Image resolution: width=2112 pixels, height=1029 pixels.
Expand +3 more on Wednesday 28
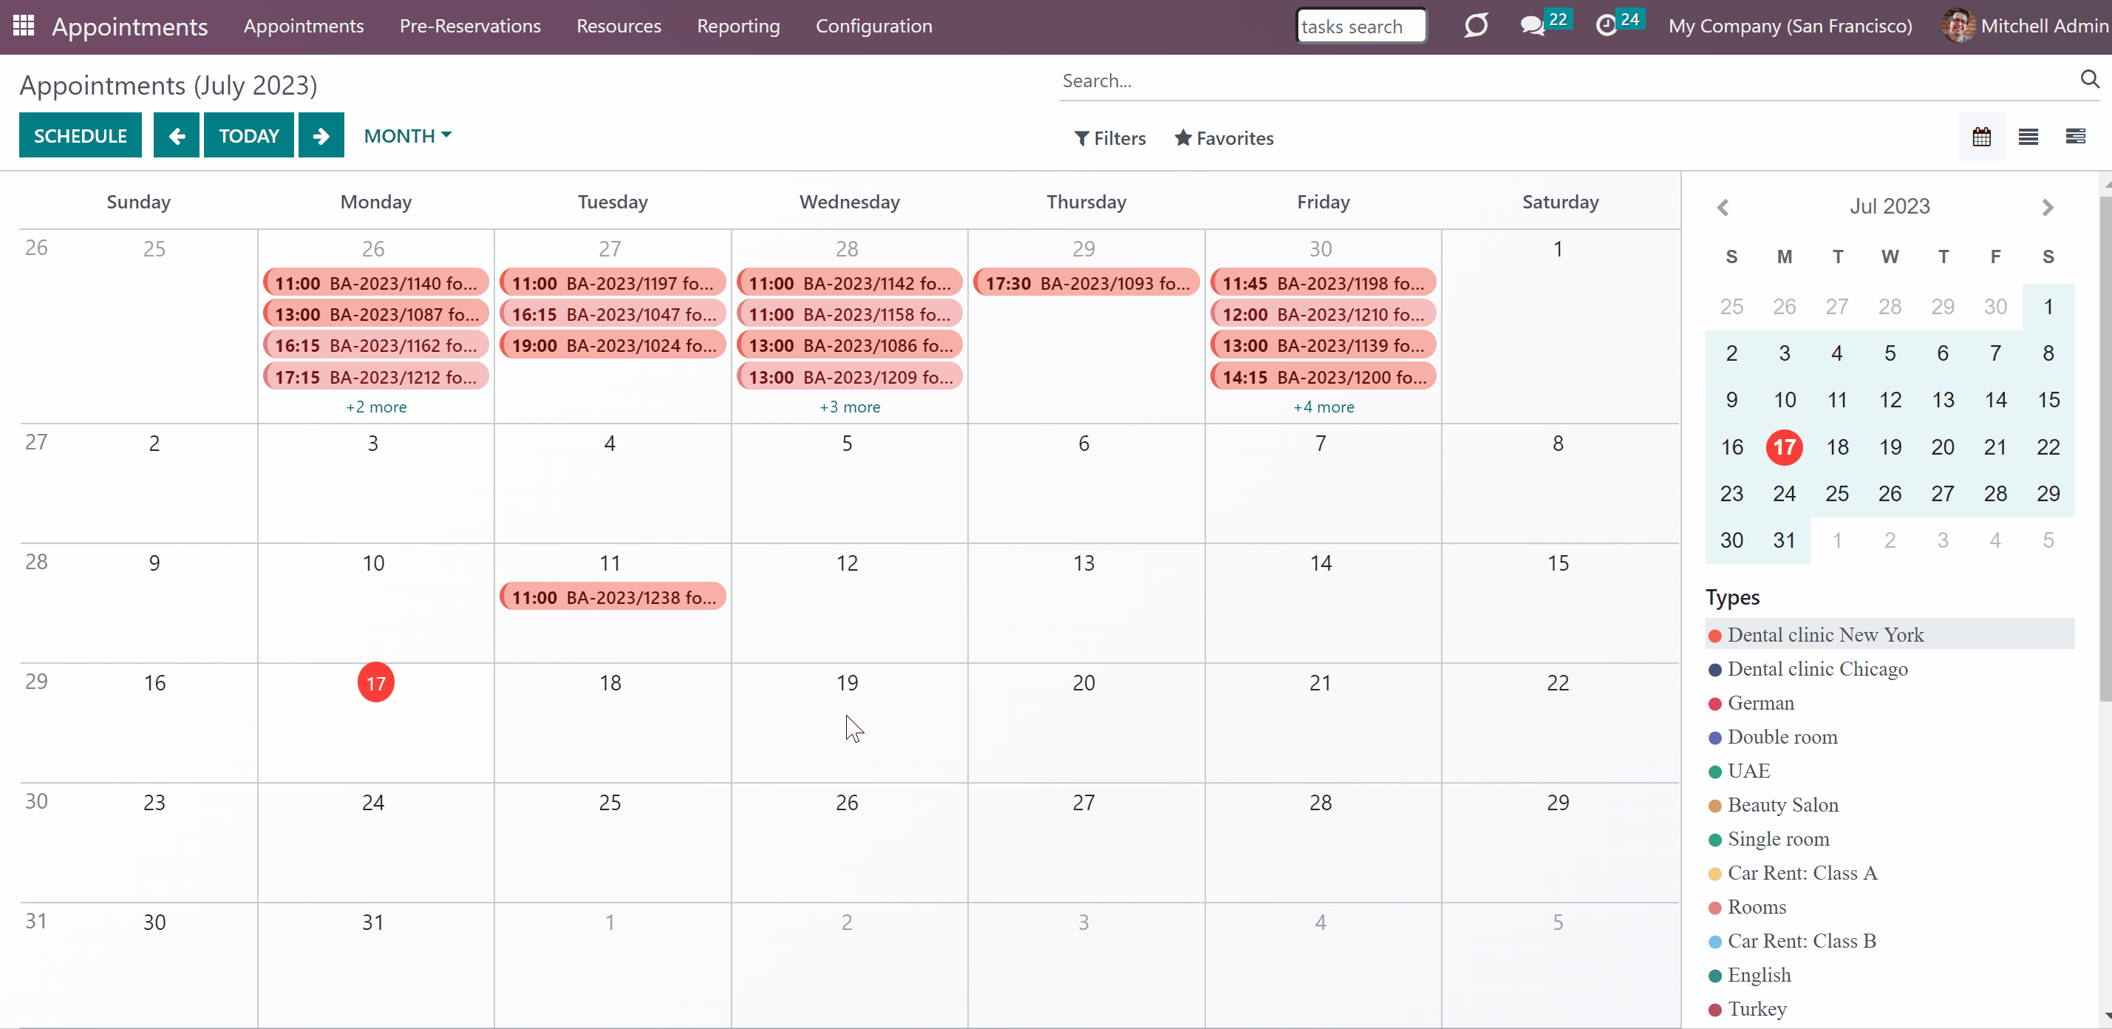[x=849, y=407]
